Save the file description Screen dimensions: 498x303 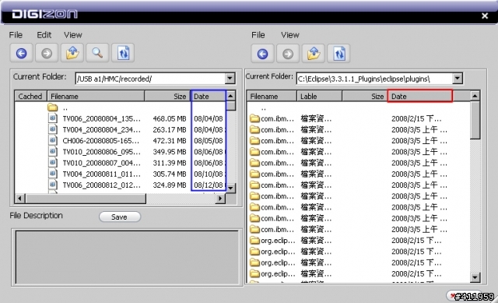click(120, 217)
